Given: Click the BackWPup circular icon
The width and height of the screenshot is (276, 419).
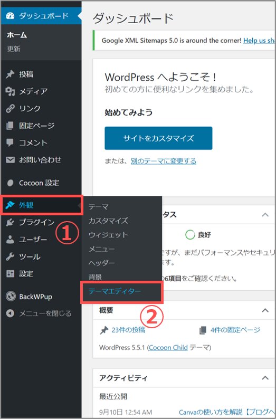Looking at the screenshot, I should pyautogui.click(x=11, y=297).
